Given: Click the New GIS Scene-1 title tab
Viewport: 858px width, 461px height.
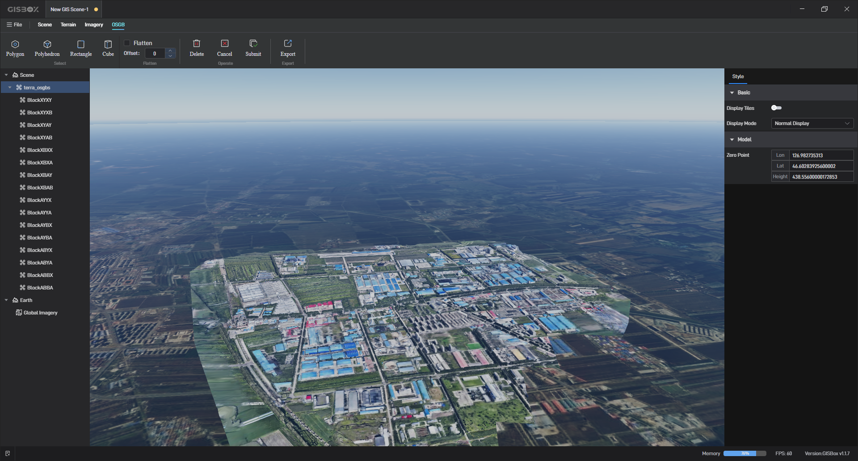Looking at the screenshot, I should pos(74,9).
